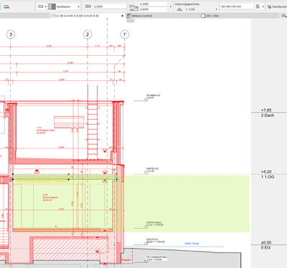Open the Dachkonstr layer selector
Viewport: 287px width, 268px height.
tap(280, 6)
